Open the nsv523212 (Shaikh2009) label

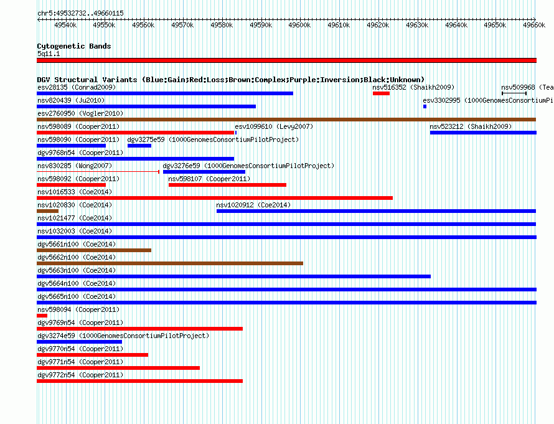471,126
